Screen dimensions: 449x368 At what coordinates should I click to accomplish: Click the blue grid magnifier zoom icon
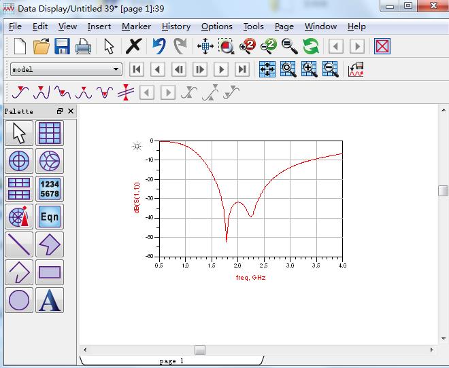click(288, 69)
